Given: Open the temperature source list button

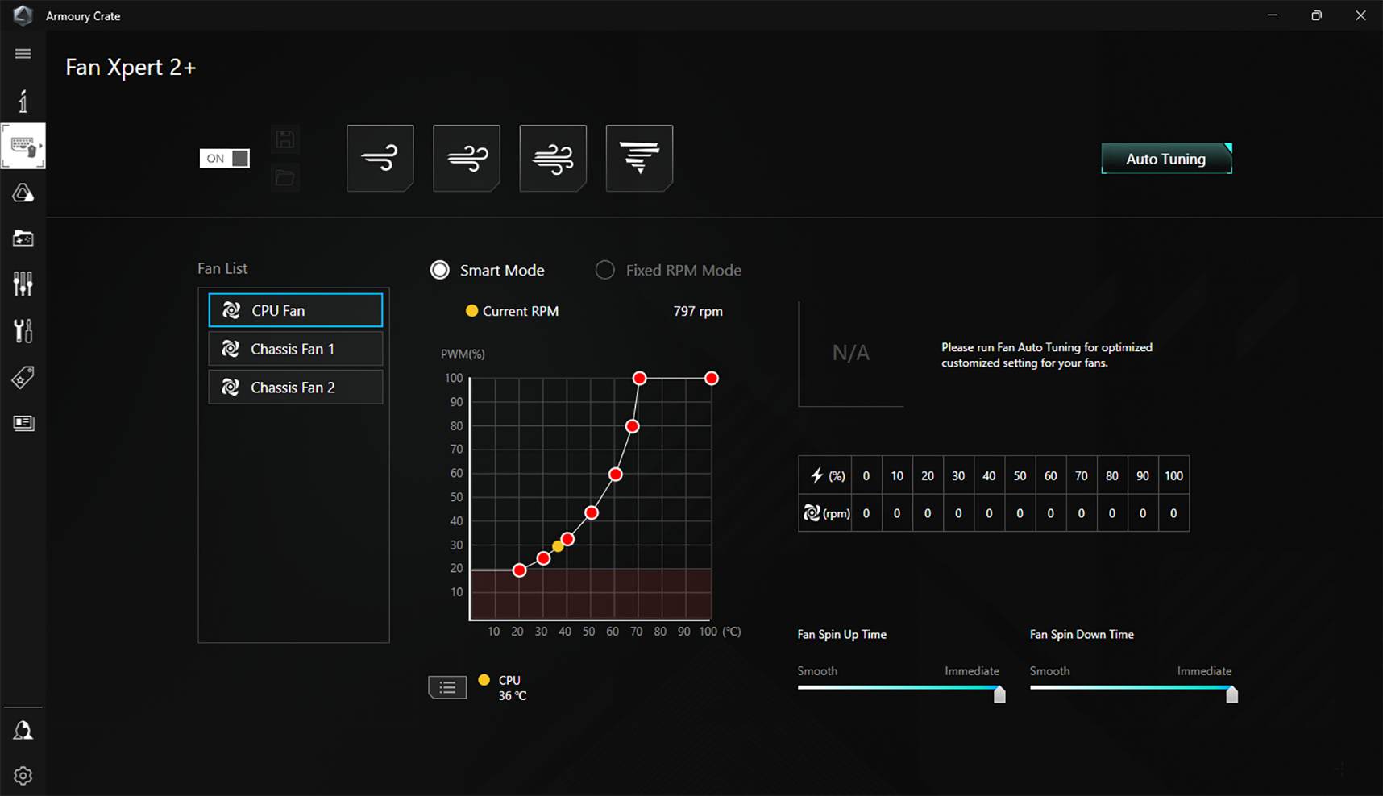Looking at the screenshot, I should pyautogui.click(x=447, y=687).
